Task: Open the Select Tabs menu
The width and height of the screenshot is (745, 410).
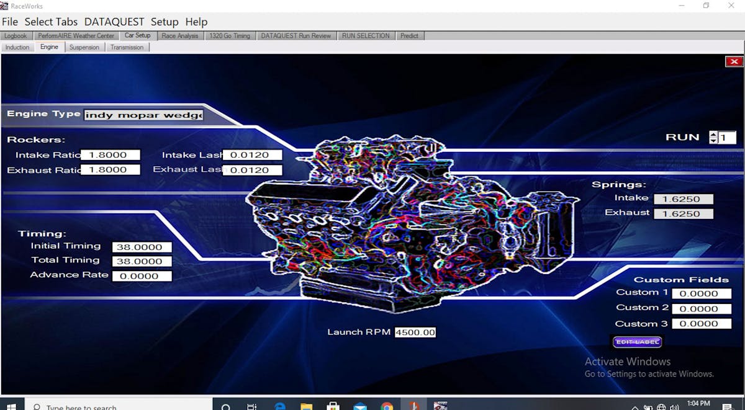Action: [51, 22]
